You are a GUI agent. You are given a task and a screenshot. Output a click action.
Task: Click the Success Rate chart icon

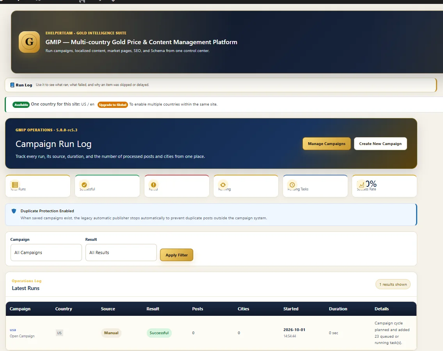361,185
